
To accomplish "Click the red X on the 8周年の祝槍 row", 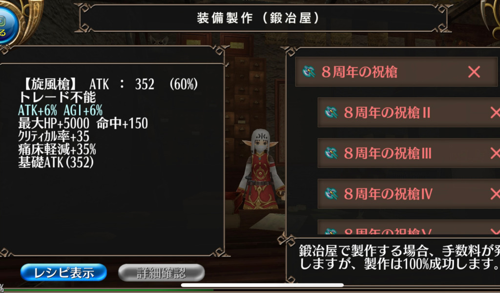I will click(474, 72).
